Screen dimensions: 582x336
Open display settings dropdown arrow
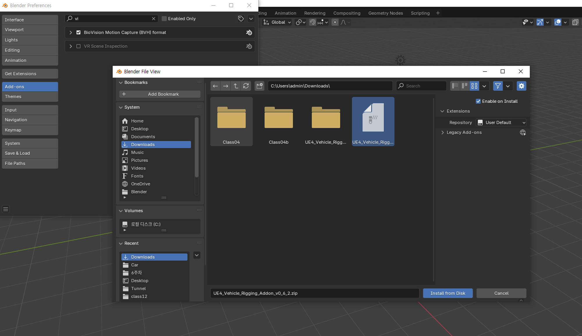(x=484, y=86)
